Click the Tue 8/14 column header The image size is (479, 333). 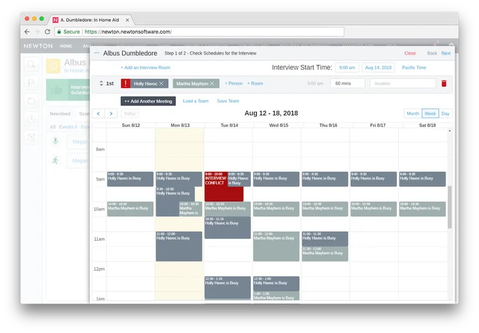(229, 125)
